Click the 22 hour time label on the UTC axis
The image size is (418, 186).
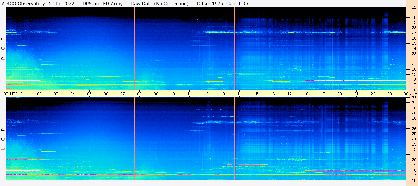coord(373,94)
